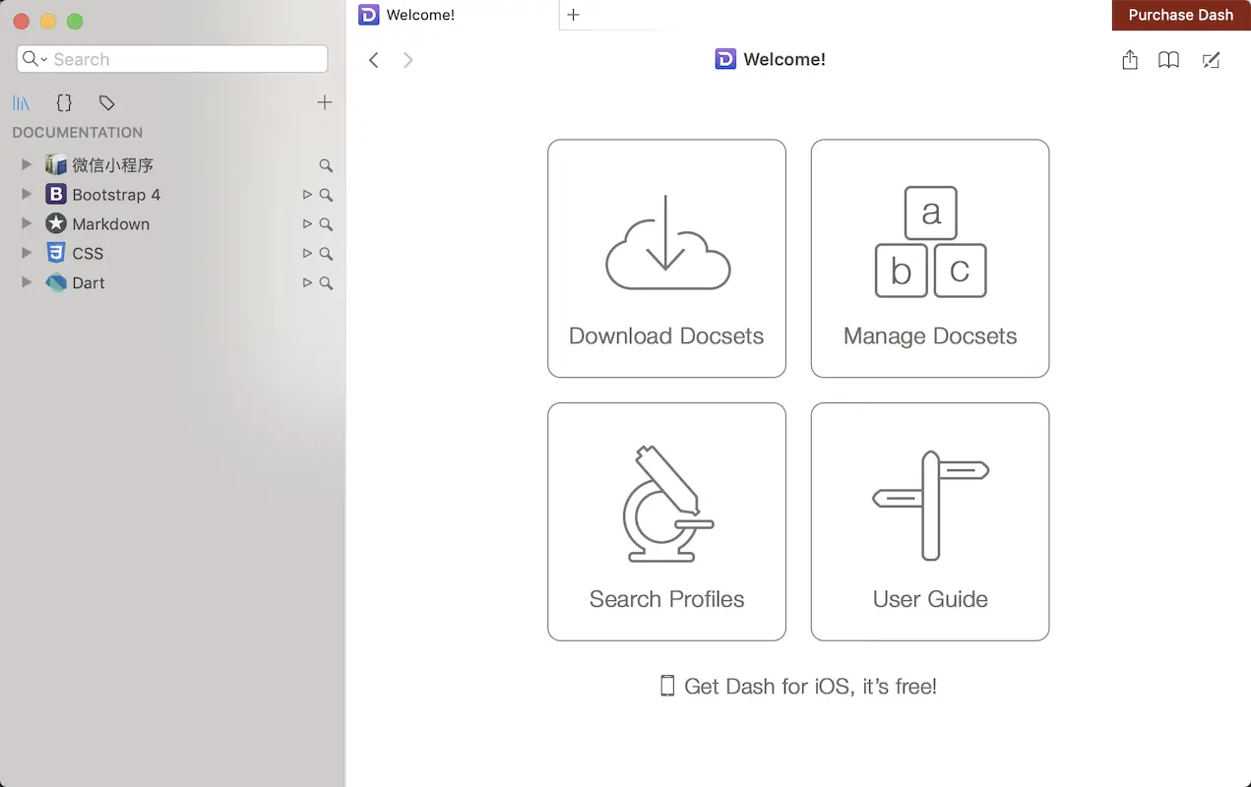Switch to the snippets braces sidebar tab

pos(64,102)
